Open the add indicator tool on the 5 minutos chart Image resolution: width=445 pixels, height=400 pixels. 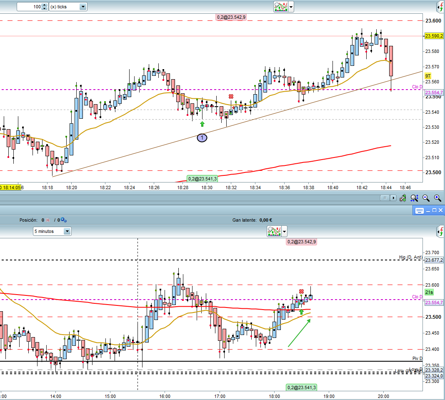274,231
